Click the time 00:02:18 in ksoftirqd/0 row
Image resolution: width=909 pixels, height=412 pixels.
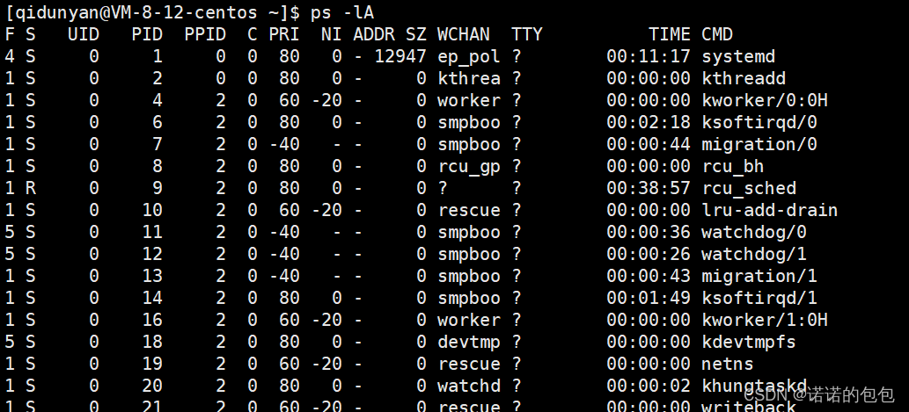pyautogui.click(x=649, y=122)
